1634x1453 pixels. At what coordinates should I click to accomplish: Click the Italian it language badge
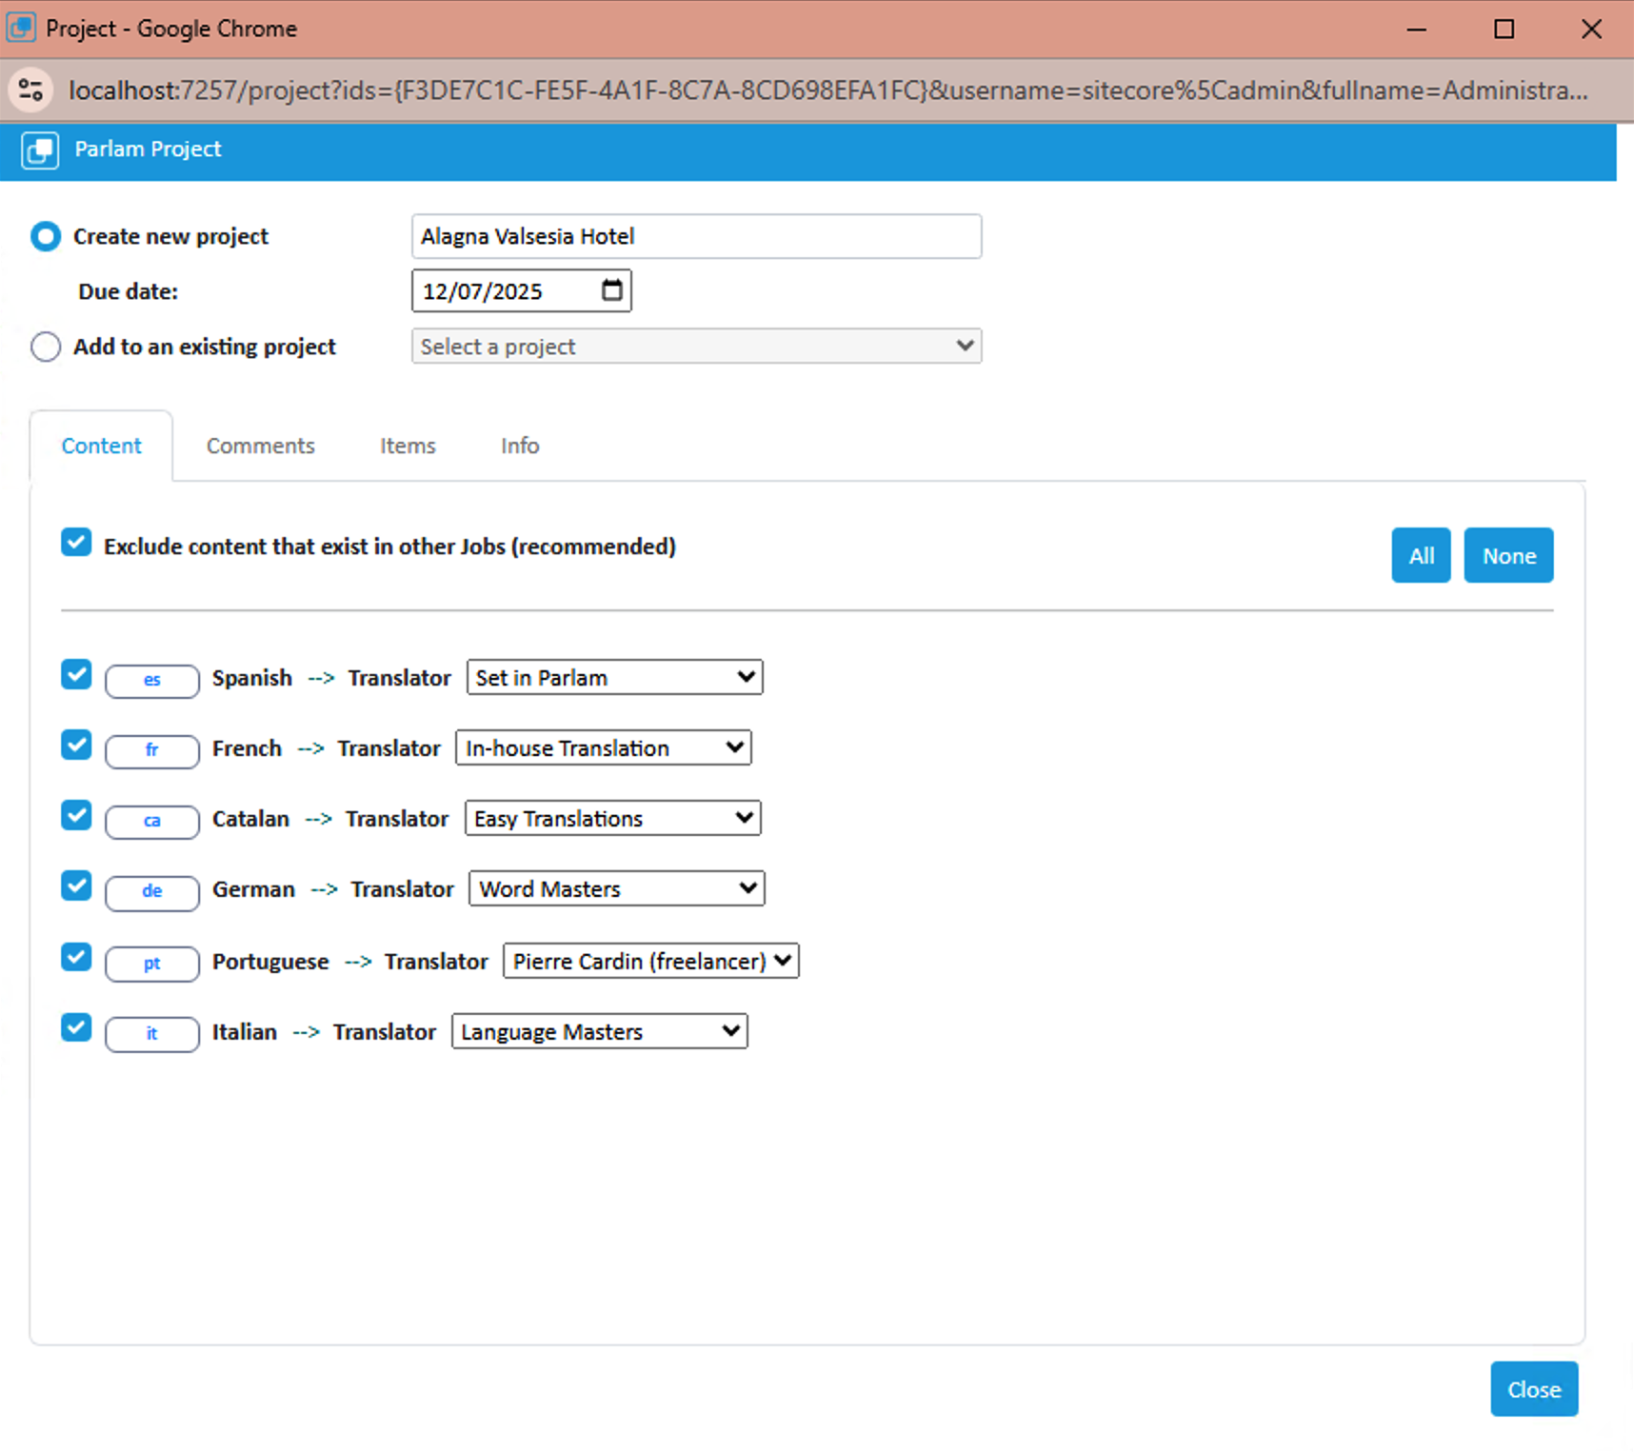point(151,1034)
